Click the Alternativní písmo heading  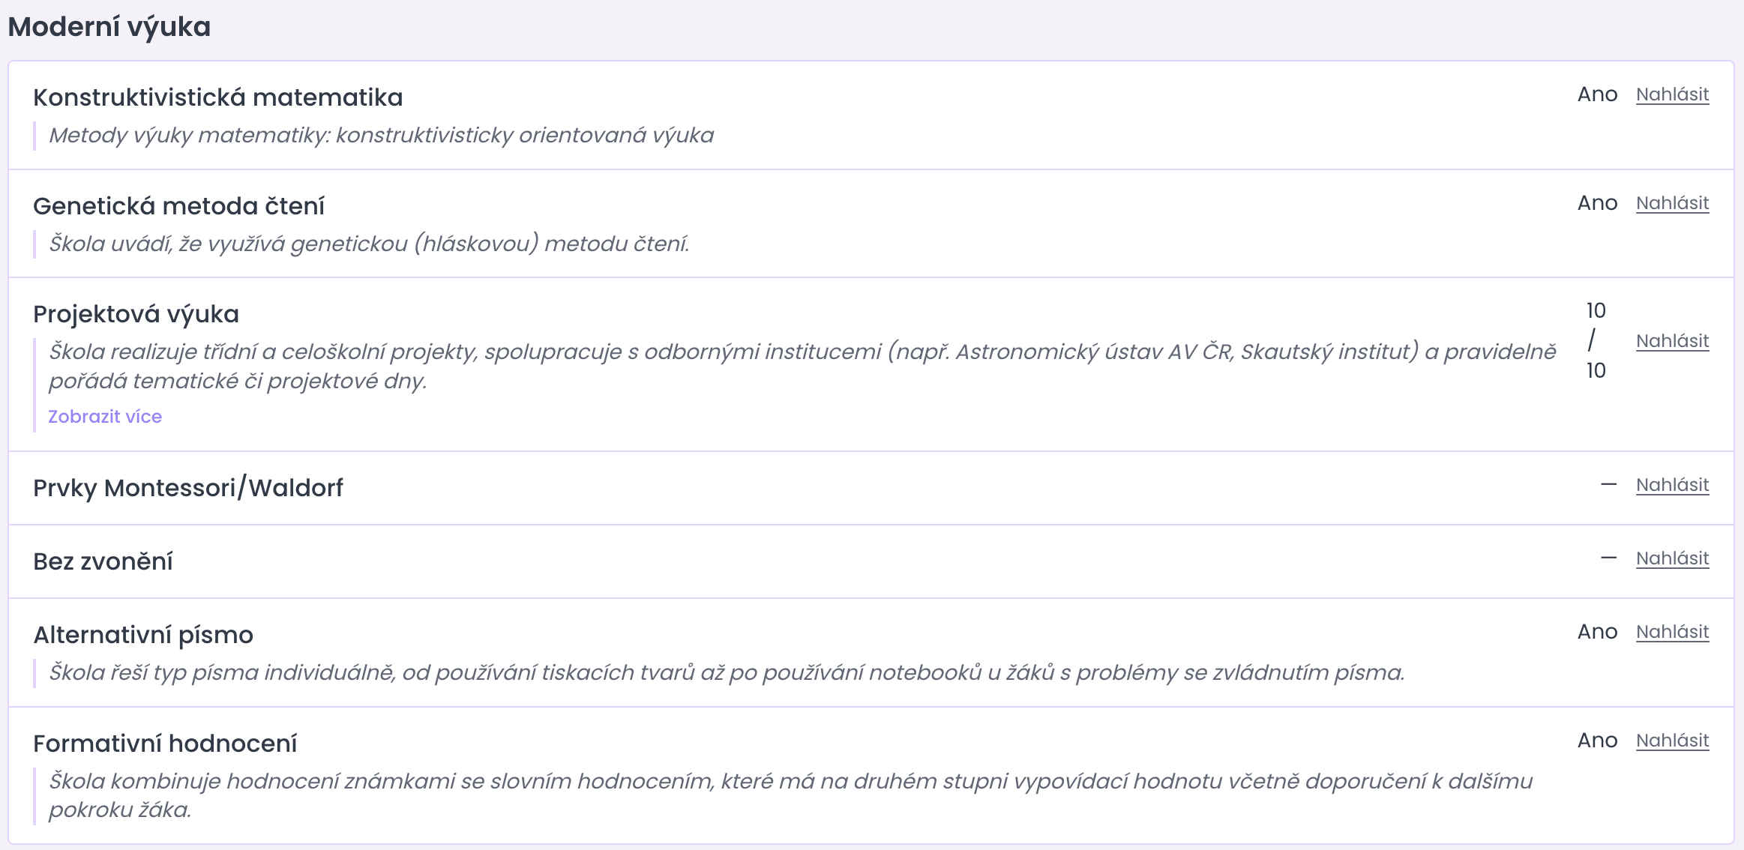[x=143, y=635]
